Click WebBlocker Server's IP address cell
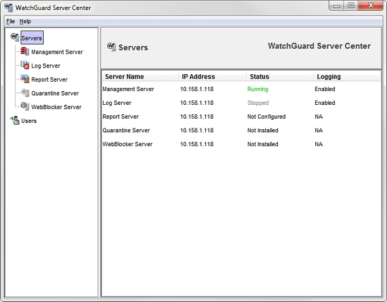The image size is (387, 302). [197, 144]
